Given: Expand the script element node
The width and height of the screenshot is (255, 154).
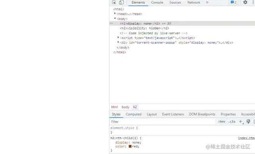Looking at the screenshot, I should (x=118, y=37).
